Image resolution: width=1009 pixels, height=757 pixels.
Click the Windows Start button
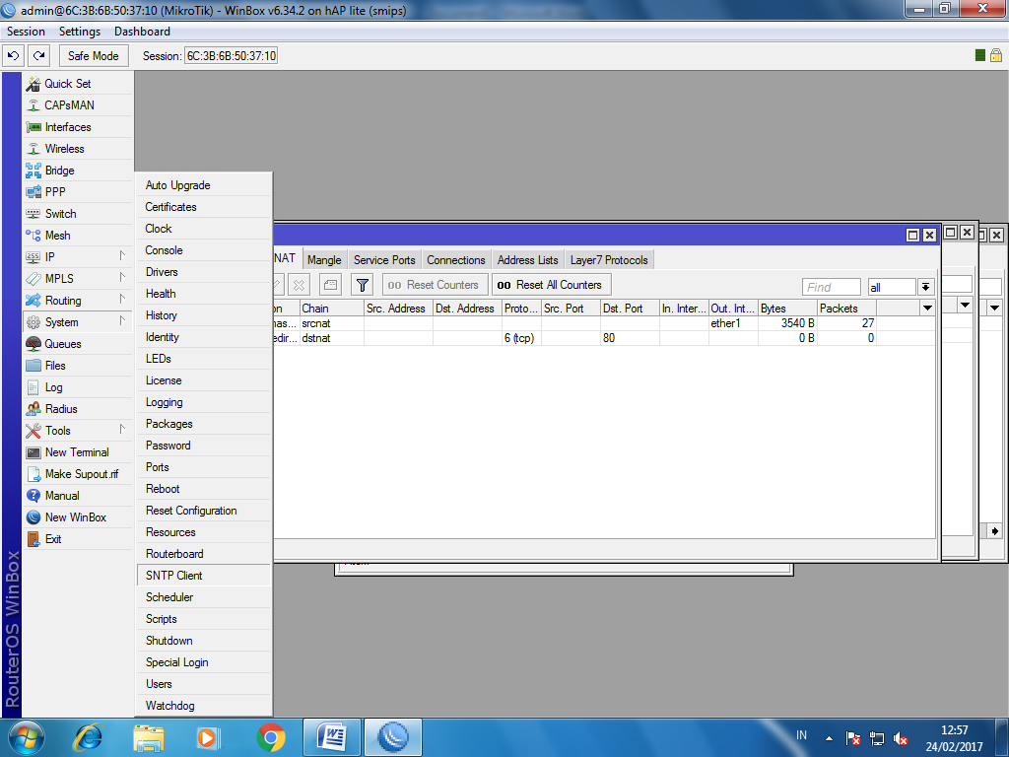click(27, 737)
